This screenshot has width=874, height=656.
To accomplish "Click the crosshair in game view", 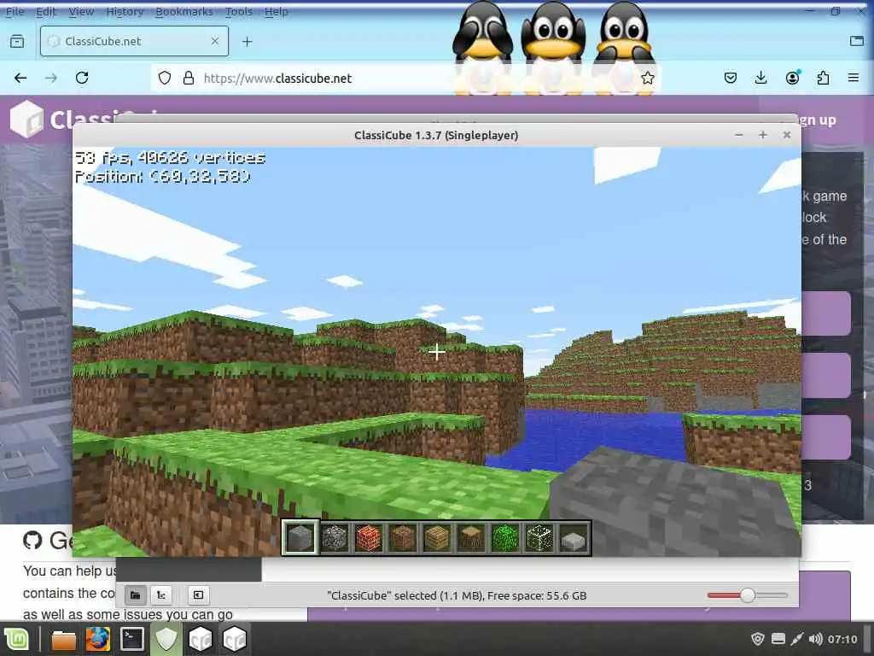I will click(x=436, y=352).
